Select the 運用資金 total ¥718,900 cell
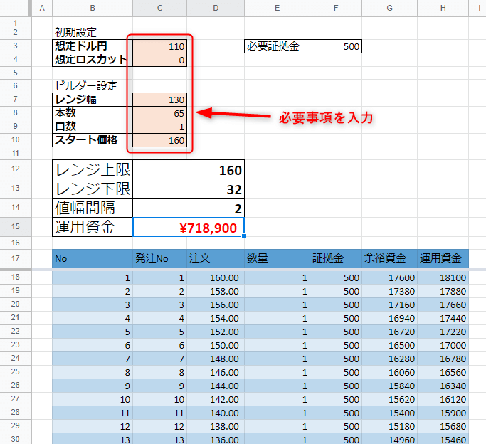The width and height of the screenshot is (486, 444). point(189,227)
